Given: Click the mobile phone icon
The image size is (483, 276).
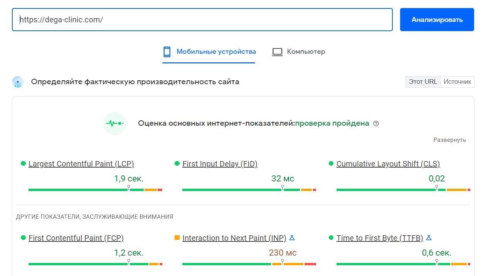Looking at the screenshot, I should pyautogui.click(x=167, y=52).
